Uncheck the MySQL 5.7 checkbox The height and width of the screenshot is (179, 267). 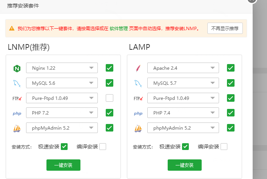click(x=231, y=83)
